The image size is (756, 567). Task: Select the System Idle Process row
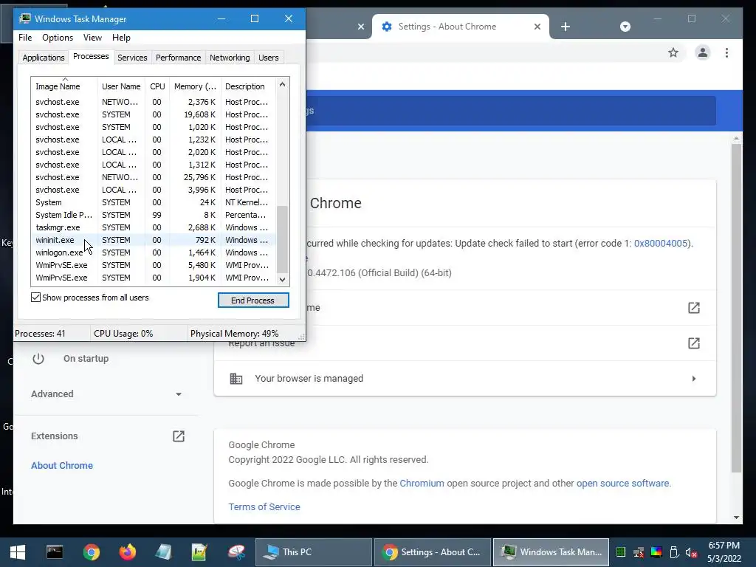click(x=154, y=215)
